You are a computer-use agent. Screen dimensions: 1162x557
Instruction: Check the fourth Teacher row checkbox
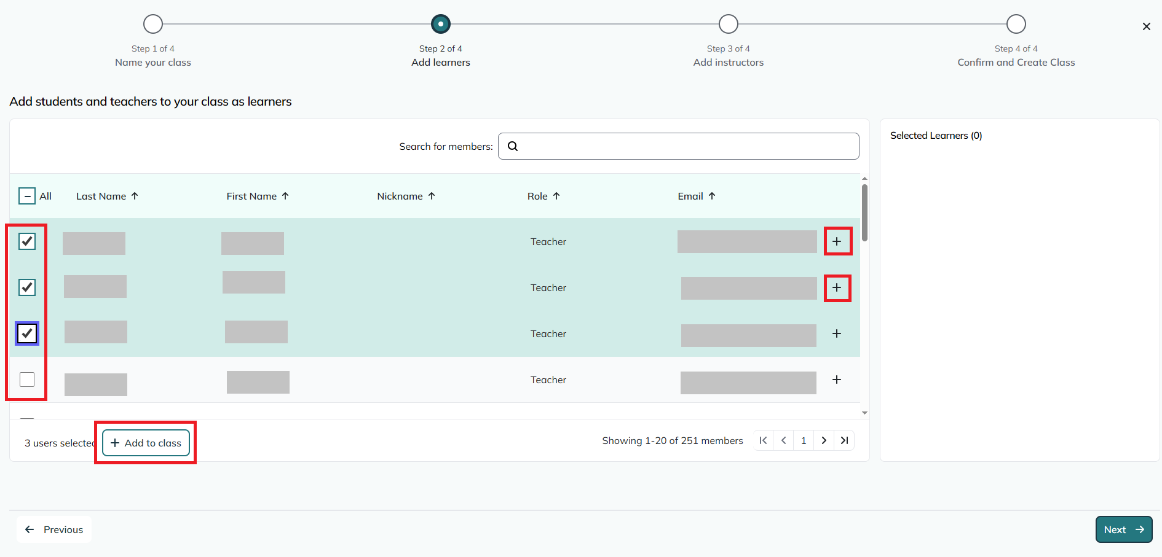27,380
